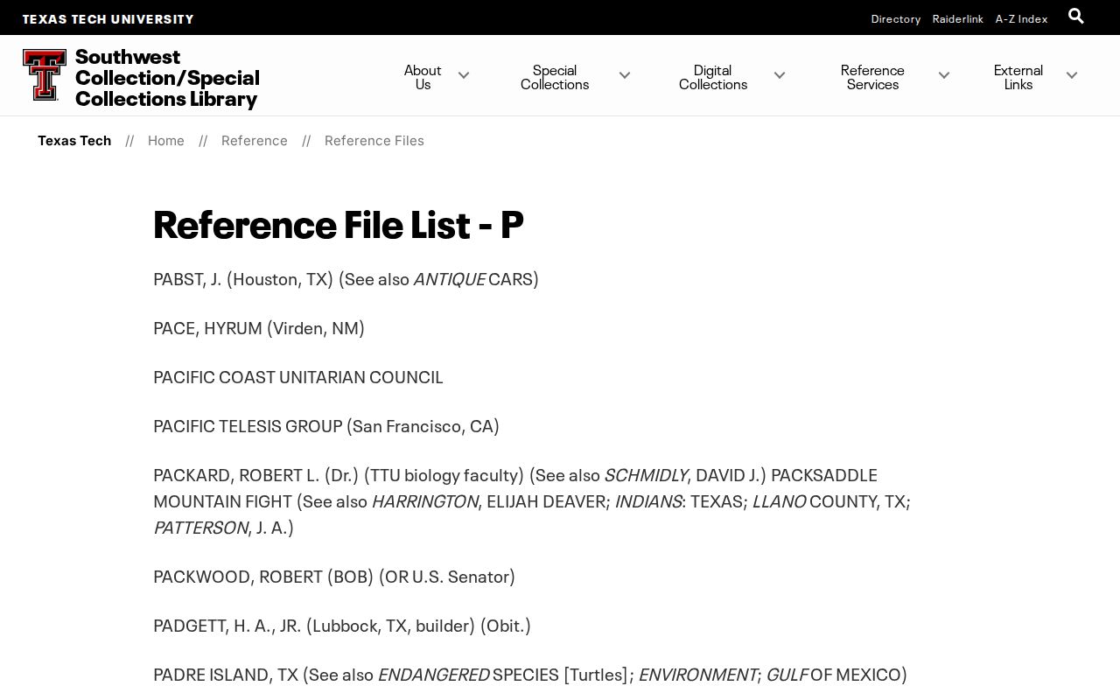Click the PACIFIC TELESIS GROUP entry
This screenshot has height=700, width=1120.
click(x=326, y=425)
